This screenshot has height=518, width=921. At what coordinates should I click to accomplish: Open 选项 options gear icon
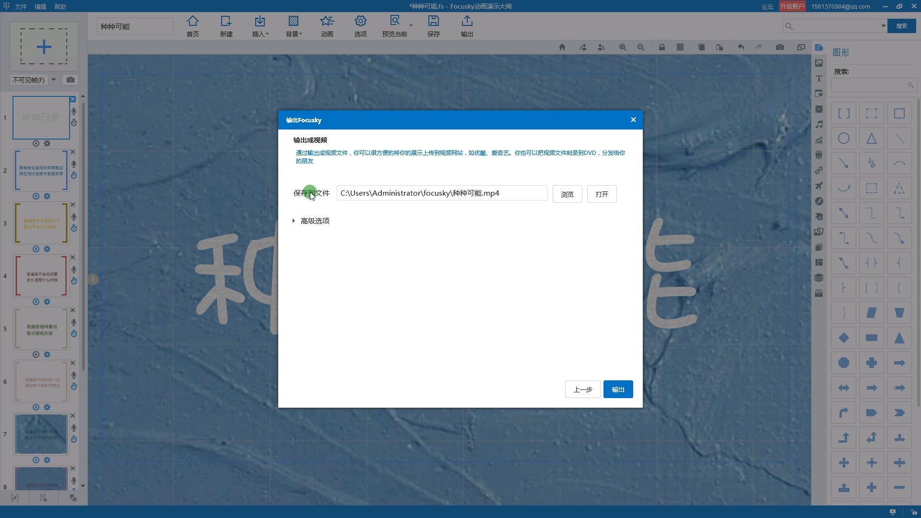click(361, 26)
